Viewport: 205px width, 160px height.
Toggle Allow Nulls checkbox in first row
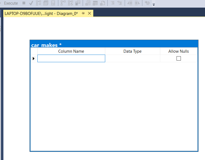click(178, 58)
